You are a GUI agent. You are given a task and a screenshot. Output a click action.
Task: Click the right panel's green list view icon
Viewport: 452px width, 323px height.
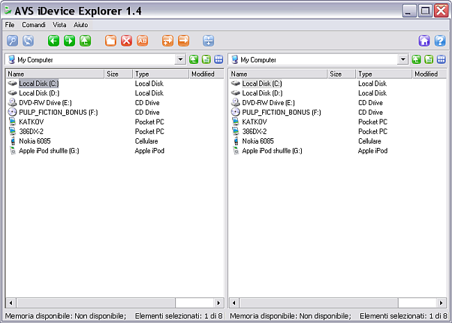(x=429, y=60)
